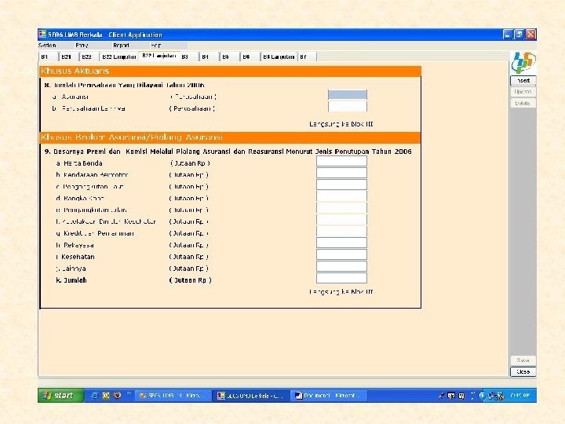
Task: Select the unselected B22 Lanjutan tab
Action: coord(119,57)
